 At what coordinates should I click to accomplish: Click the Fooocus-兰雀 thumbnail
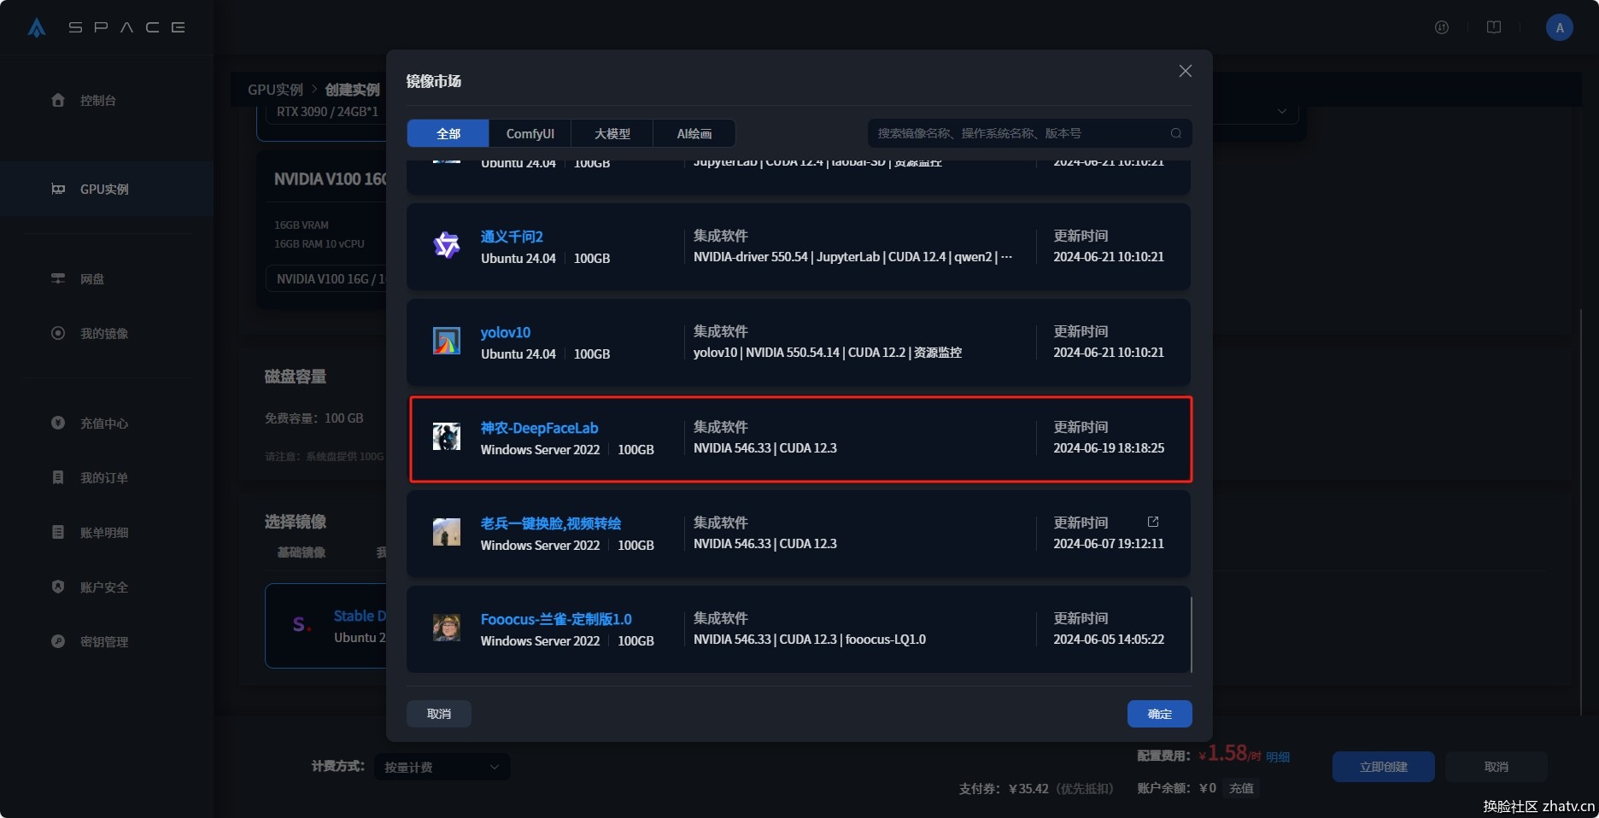pyautogui.click(x=447, y=628)
